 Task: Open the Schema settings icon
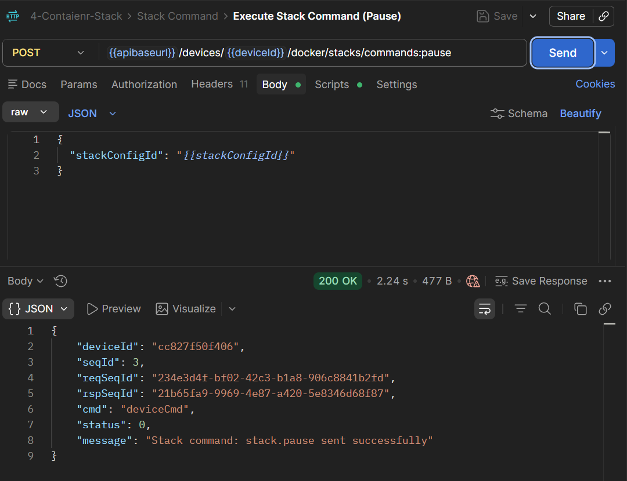click(497, 114)
